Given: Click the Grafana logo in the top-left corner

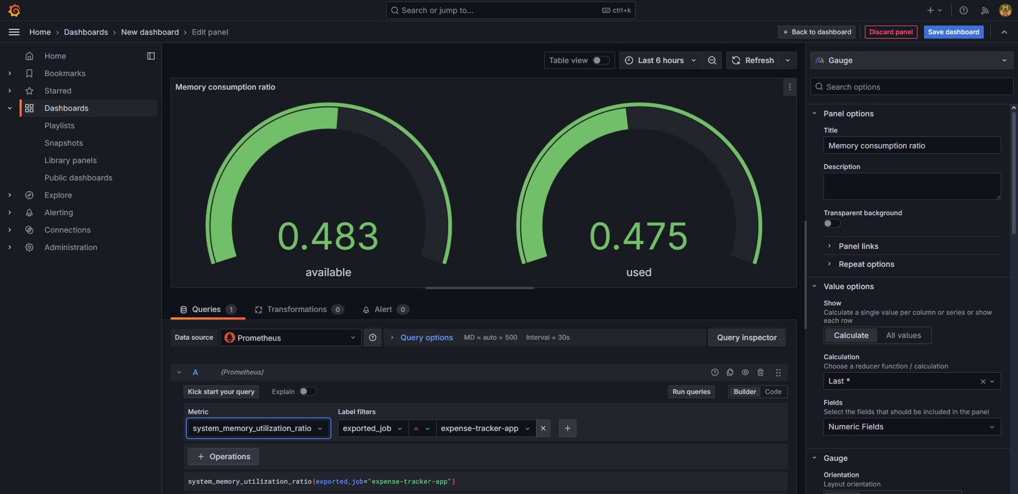Looking at the screenshot, I should click(14, 10).
